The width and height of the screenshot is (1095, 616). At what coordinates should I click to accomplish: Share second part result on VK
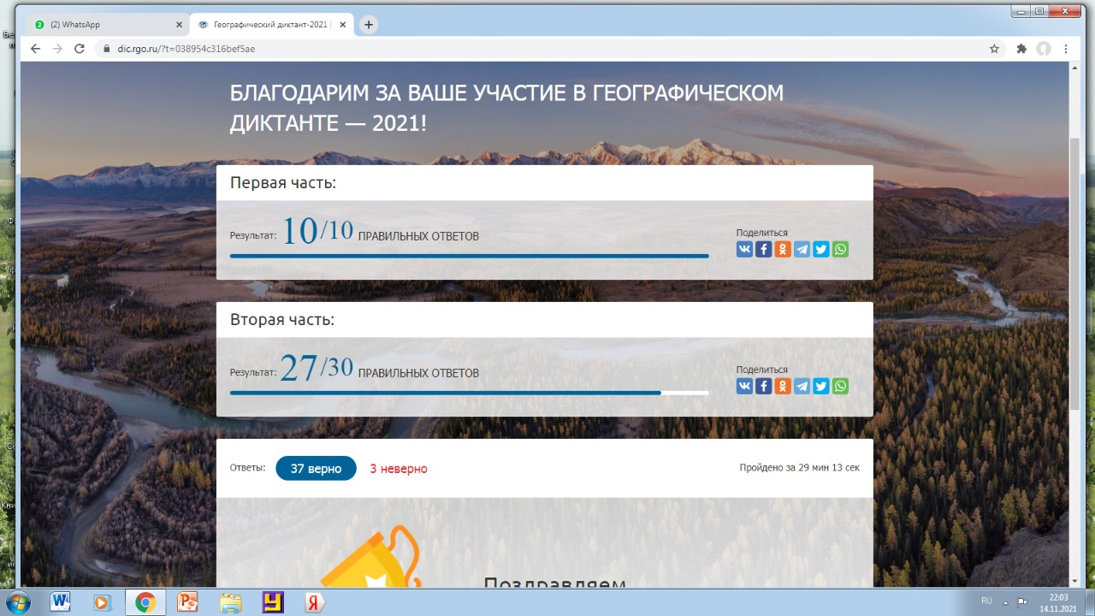coord(744,386)
